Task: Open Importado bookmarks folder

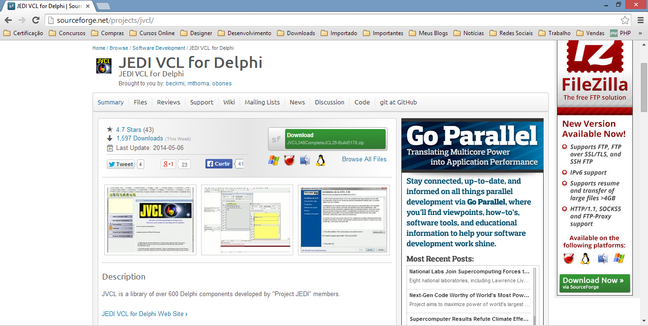Action: pos(339,33)
